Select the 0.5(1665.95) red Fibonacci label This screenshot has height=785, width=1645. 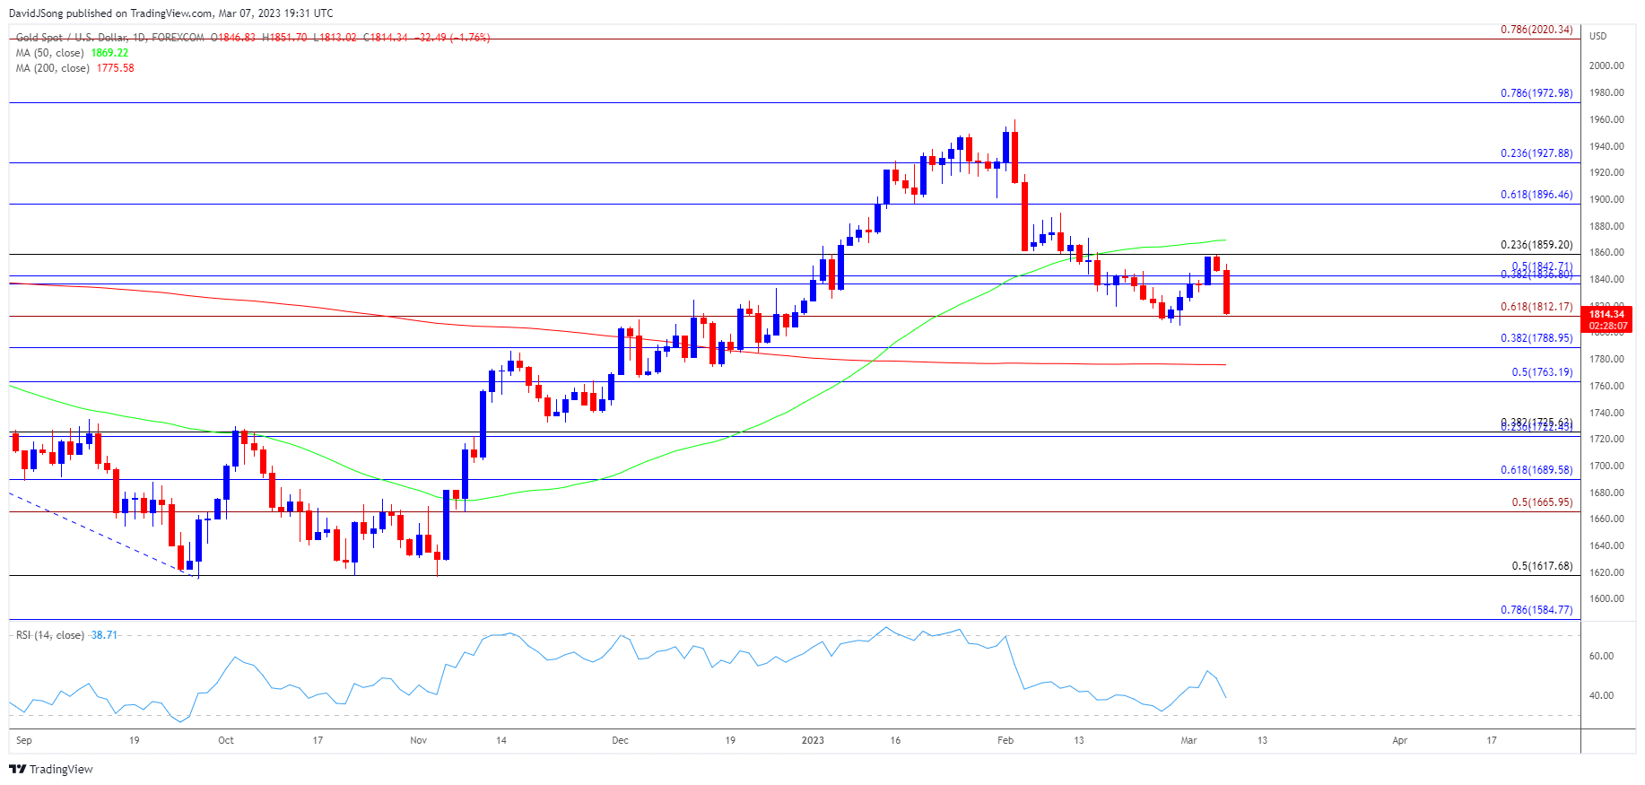1542,502
